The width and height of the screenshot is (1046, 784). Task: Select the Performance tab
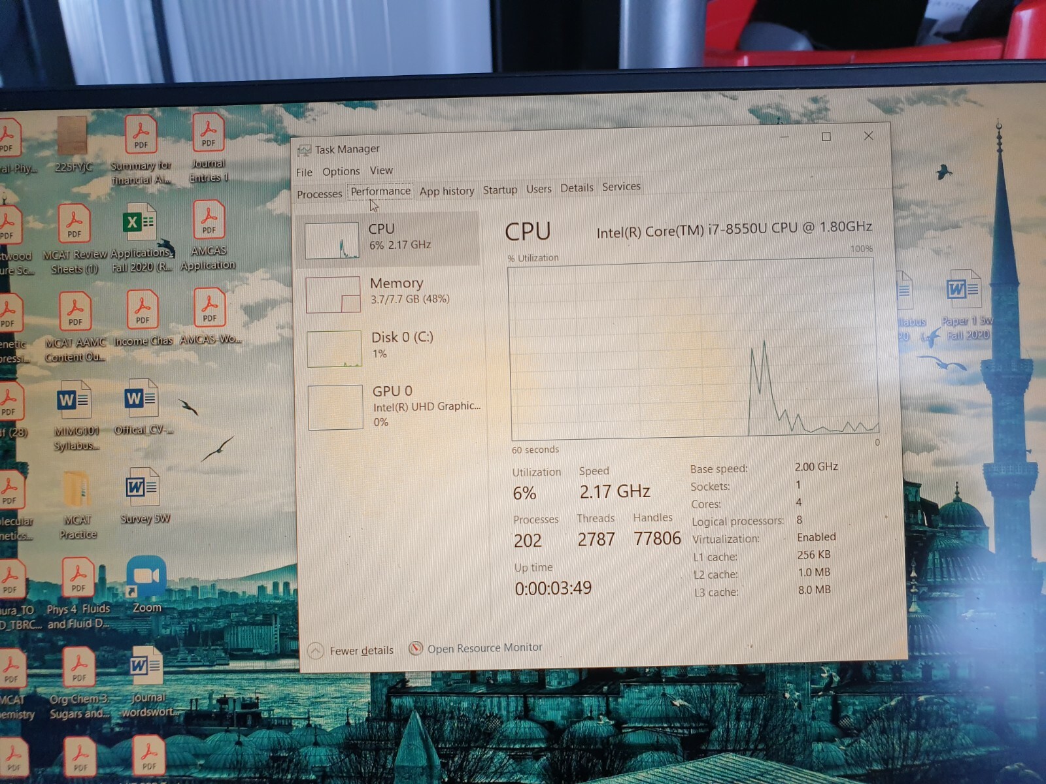380,191
